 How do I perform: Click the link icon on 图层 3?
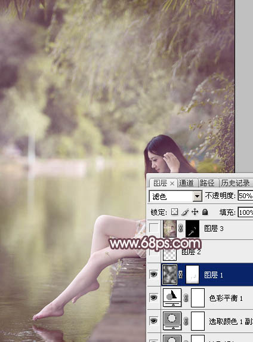(x=181, y=229)
